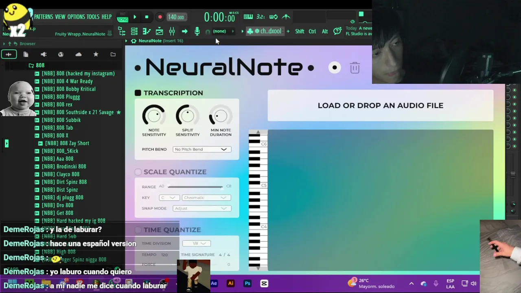Toggle PAT pattern mode

click(x=123, y=14)
